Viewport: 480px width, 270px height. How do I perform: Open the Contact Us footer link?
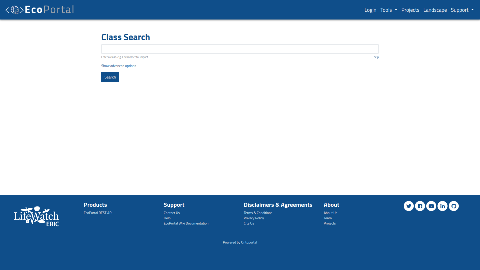click(172, 213)
